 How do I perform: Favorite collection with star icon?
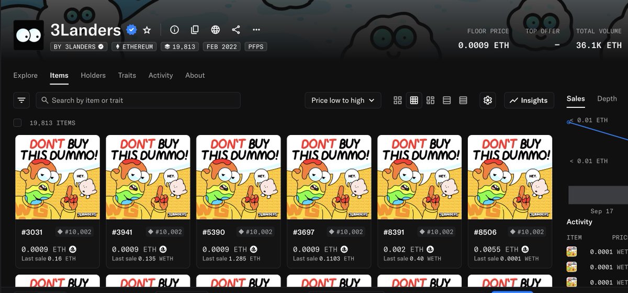coord(148,30)
